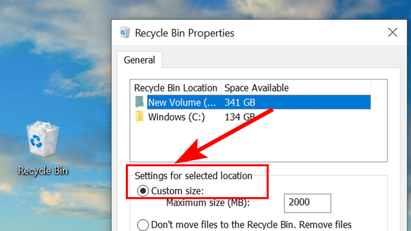Screen dimensions: 411x231
Task: Enable the Don't move files radio button
Action: click(x=143, y=225)
